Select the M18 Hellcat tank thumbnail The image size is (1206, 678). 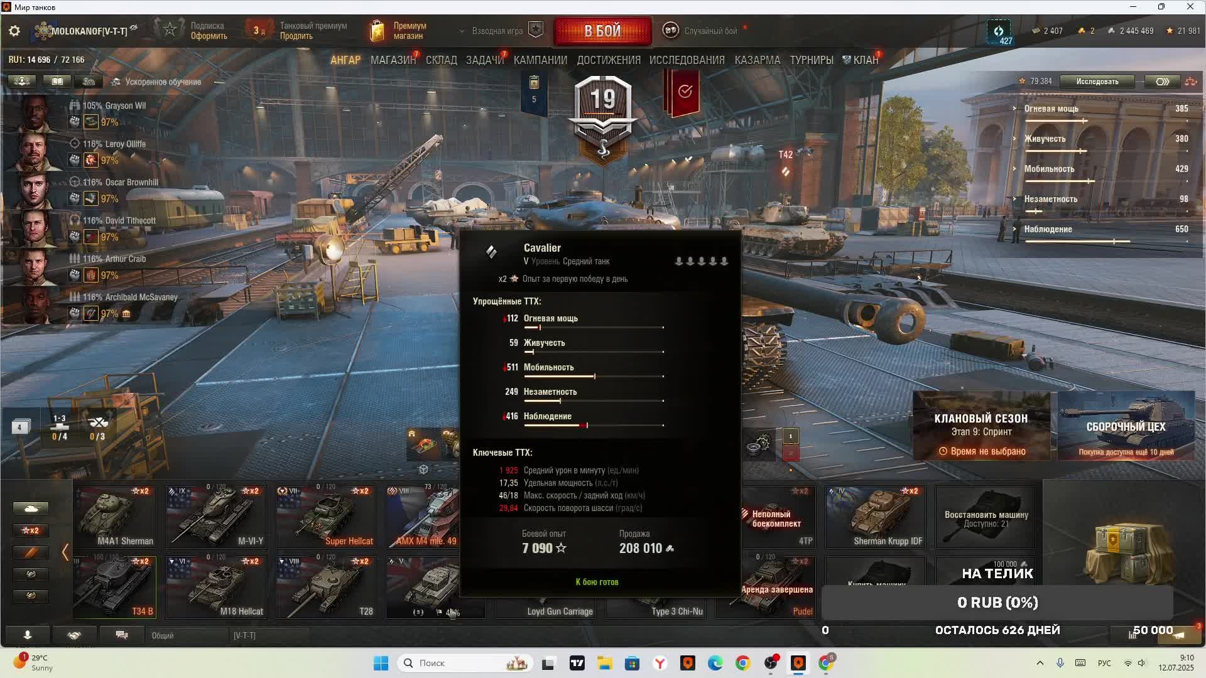pos(215,587)
